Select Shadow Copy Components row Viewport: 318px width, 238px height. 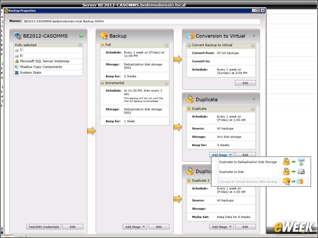(x=48, y=67)
